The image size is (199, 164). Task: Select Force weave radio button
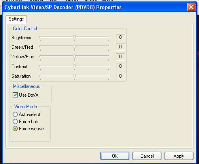pyautogui.click(x=15, y=129)
